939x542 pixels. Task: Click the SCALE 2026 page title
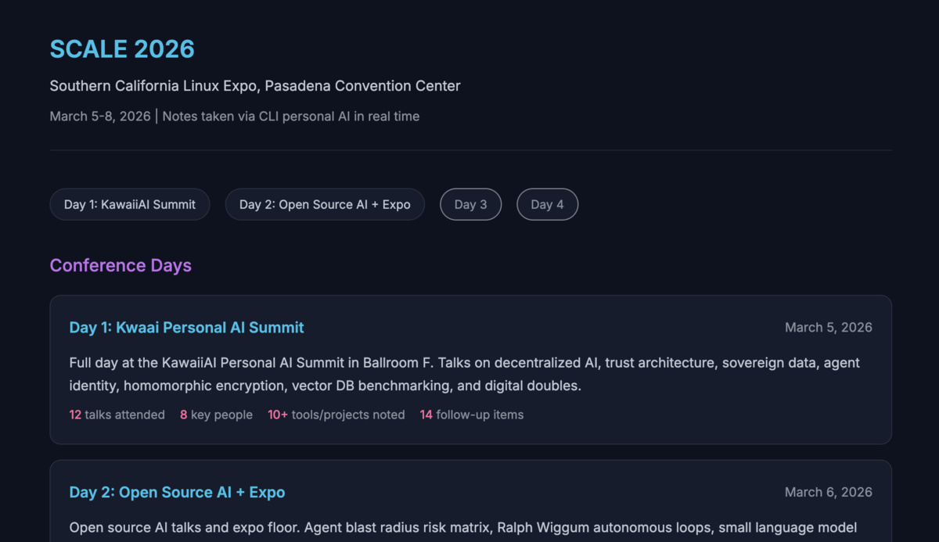122,48
